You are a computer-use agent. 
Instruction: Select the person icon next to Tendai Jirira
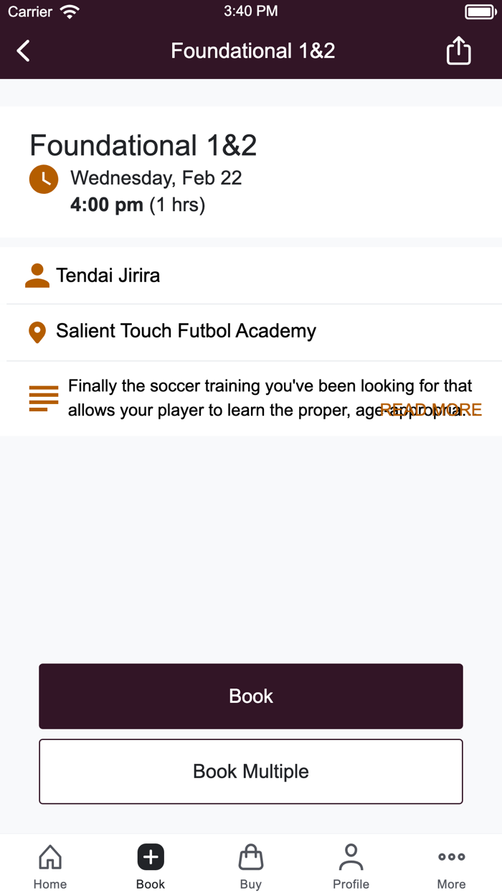pos(37,275)
